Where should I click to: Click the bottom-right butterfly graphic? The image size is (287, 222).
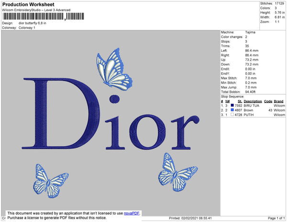(x=178, y=172)
